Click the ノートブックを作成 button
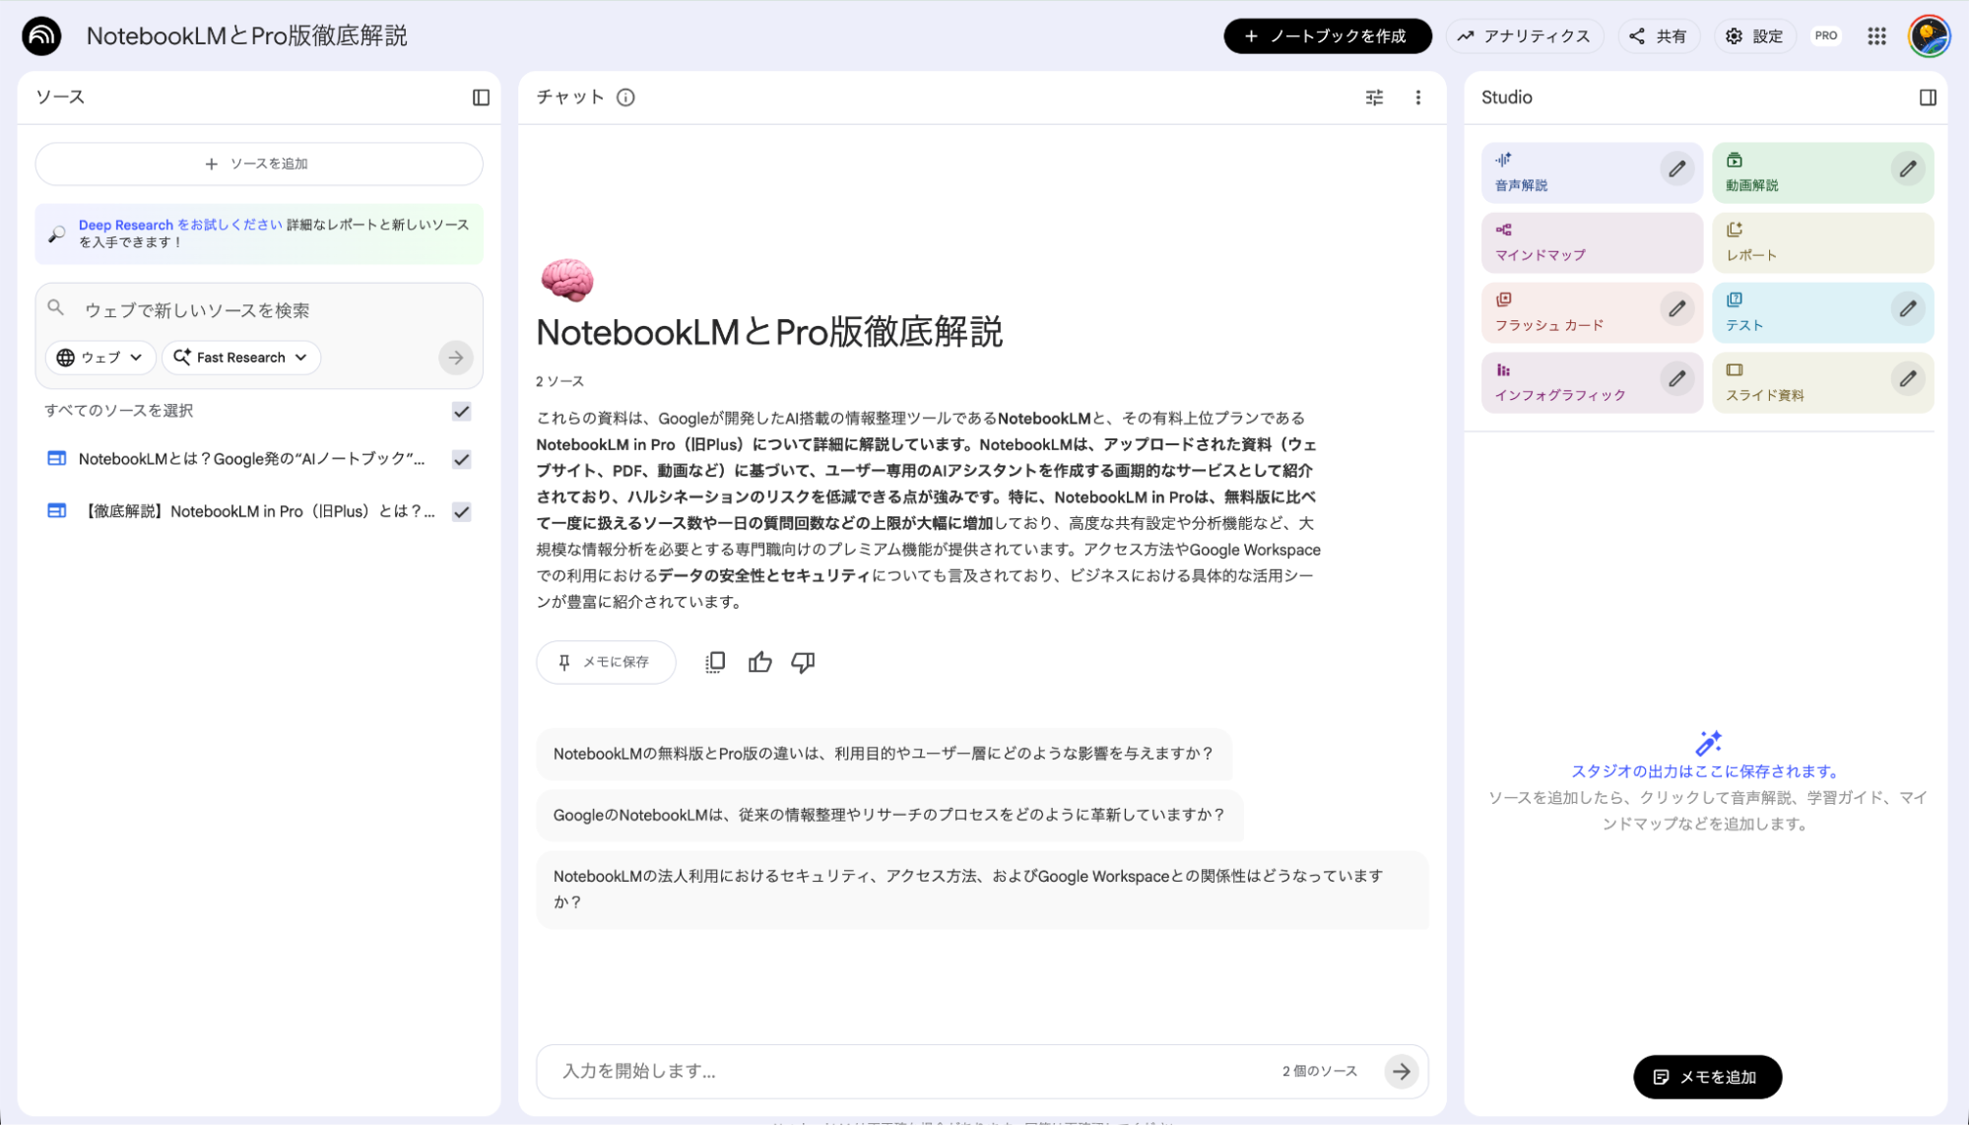1969x1126 pixels. point(1327,35)
